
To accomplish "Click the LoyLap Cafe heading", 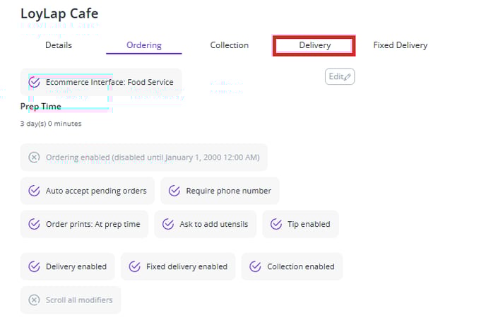I will click(x=59, y=13).
